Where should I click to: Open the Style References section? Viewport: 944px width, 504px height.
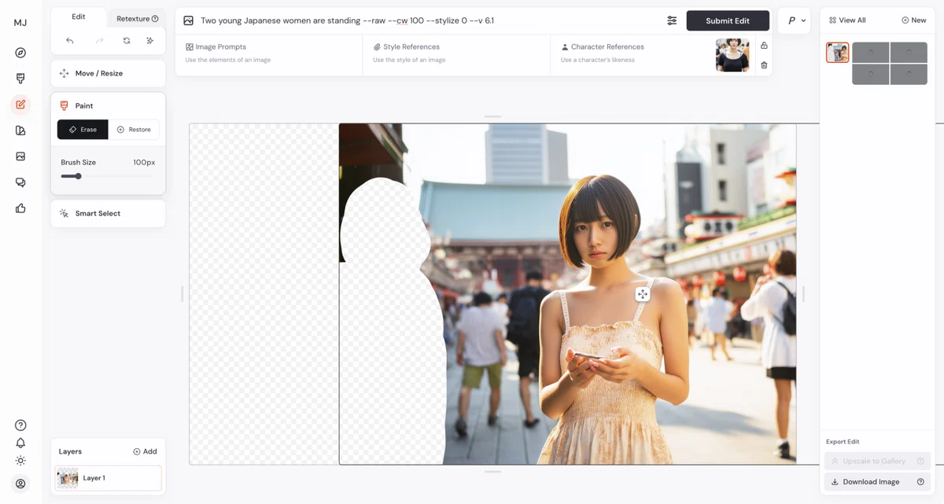tap(456, 53)
